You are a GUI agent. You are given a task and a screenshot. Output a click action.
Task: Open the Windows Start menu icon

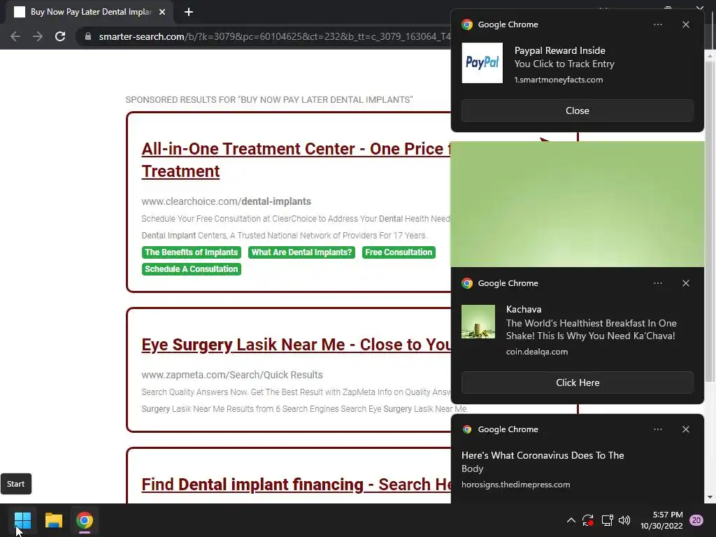point(22,520)
